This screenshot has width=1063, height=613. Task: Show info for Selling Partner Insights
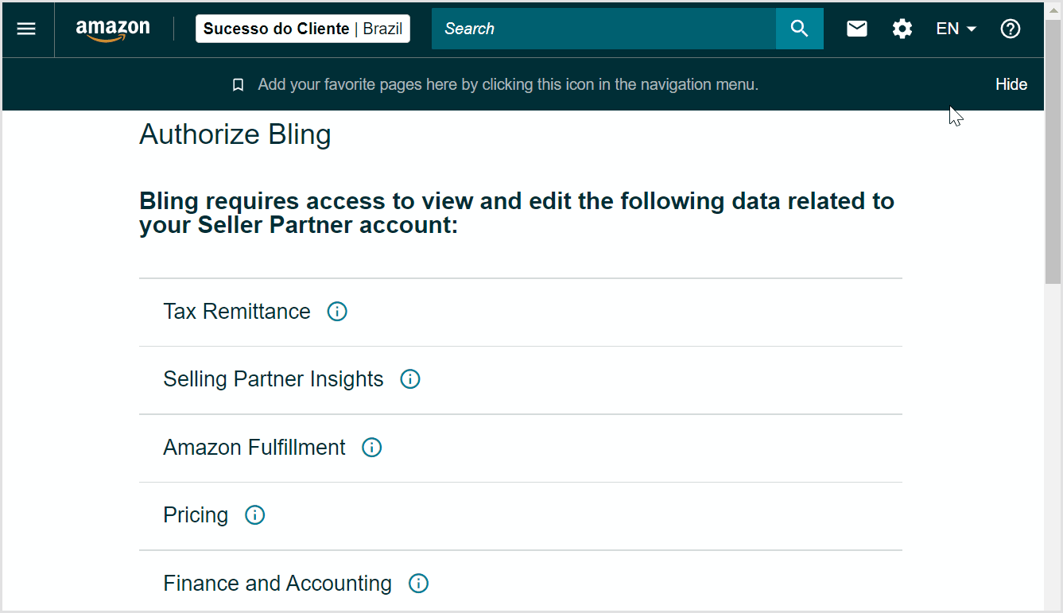[410, 379]
